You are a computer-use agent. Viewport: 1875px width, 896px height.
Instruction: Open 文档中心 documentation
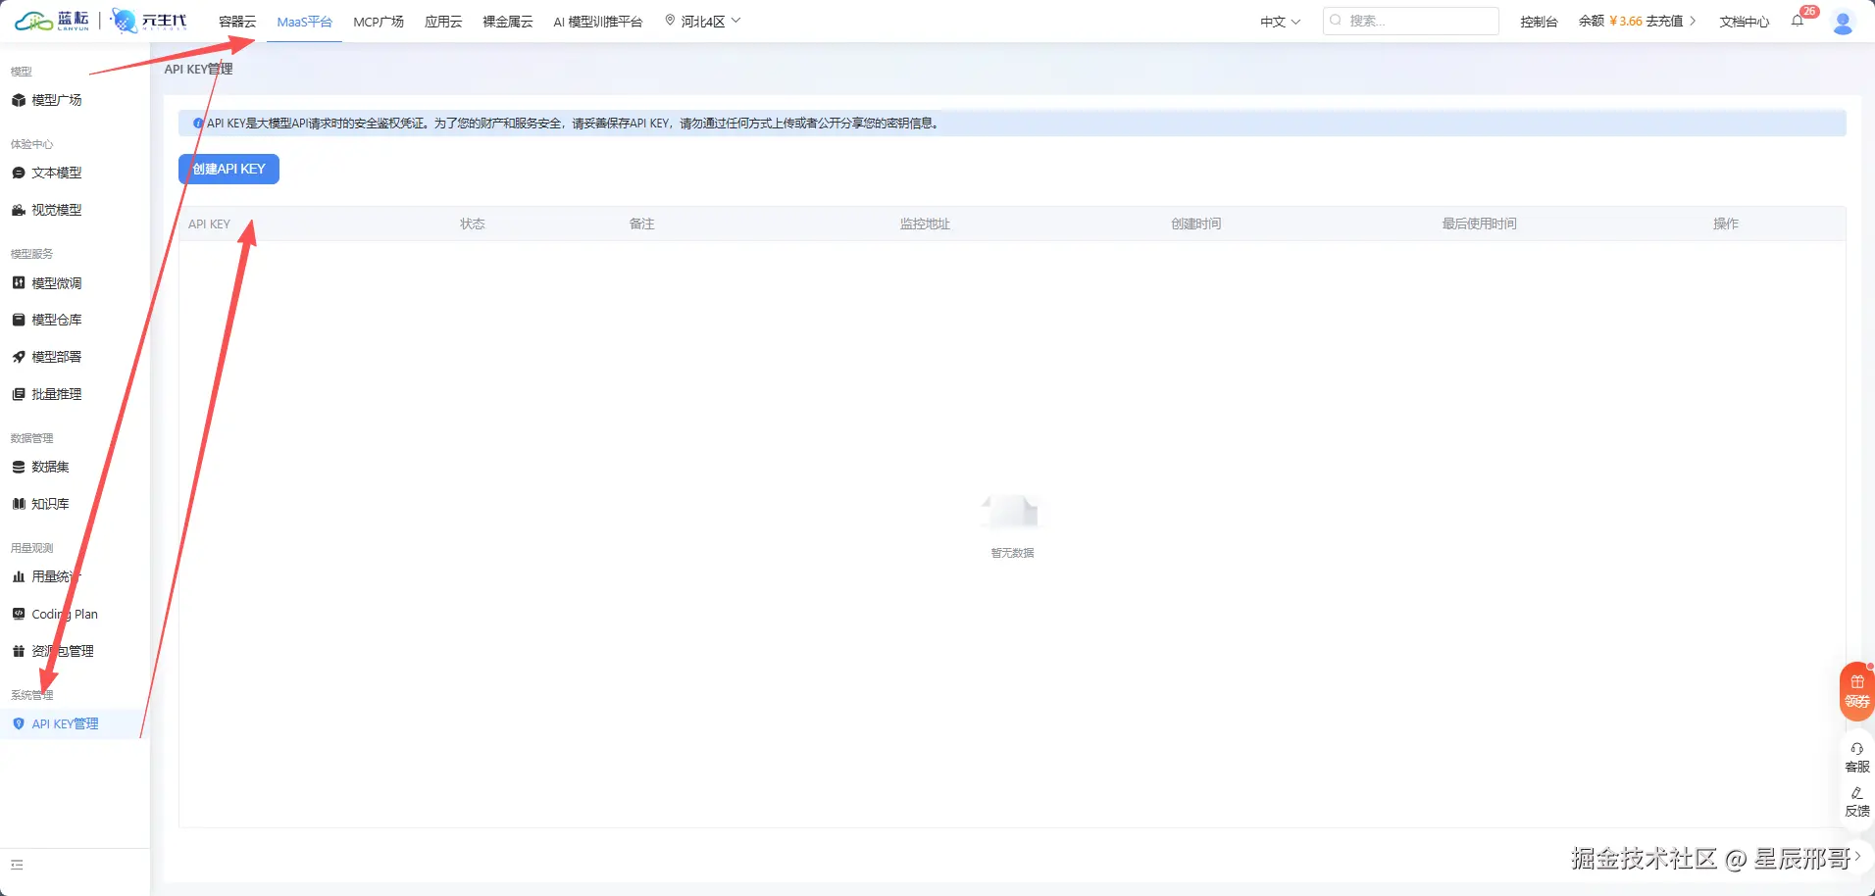[x=1745, y=22]
